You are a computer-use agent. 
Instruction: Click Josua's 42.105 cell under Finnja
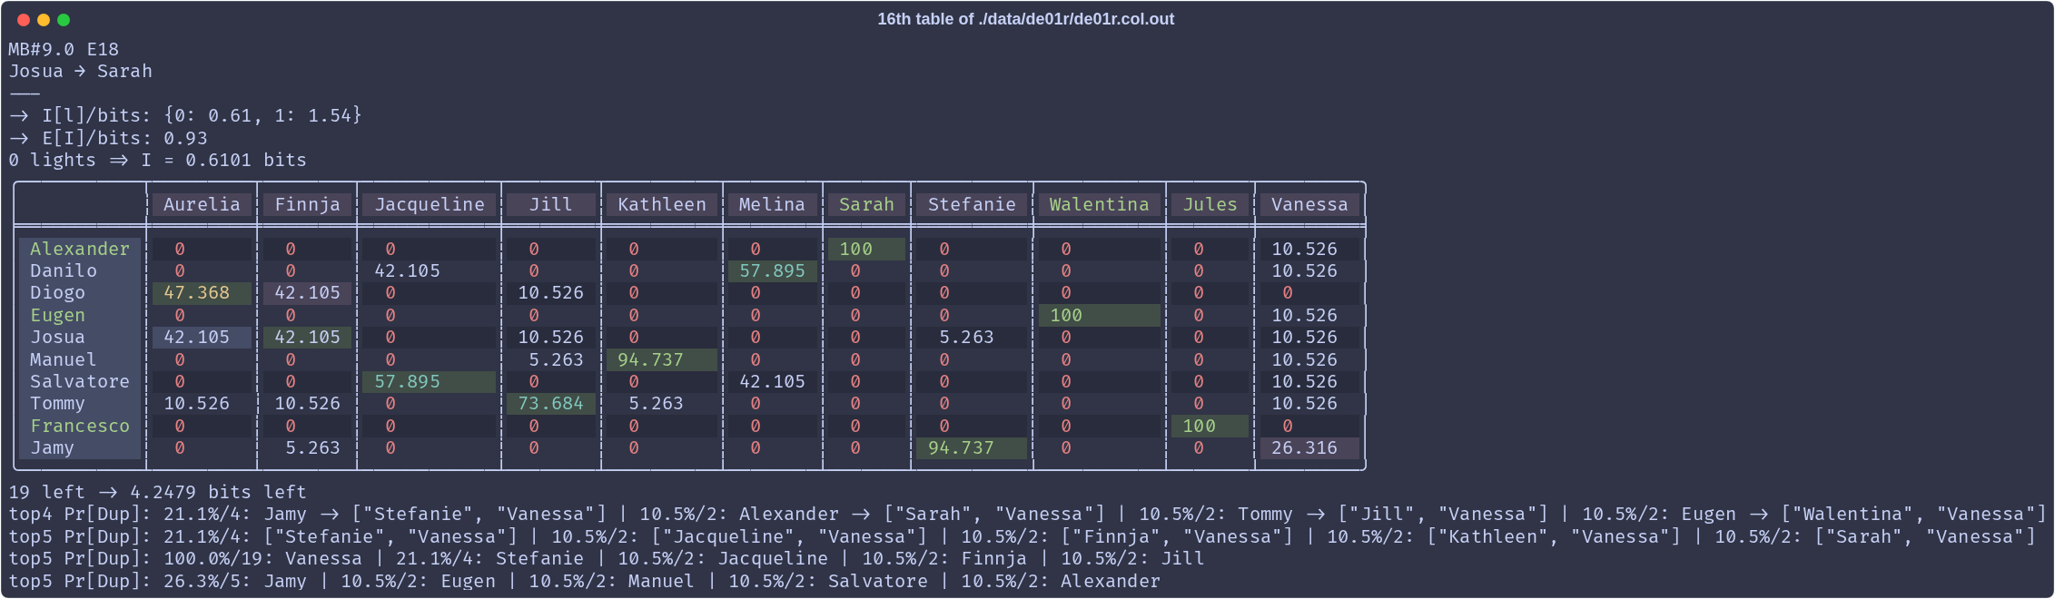pos(307,337)
